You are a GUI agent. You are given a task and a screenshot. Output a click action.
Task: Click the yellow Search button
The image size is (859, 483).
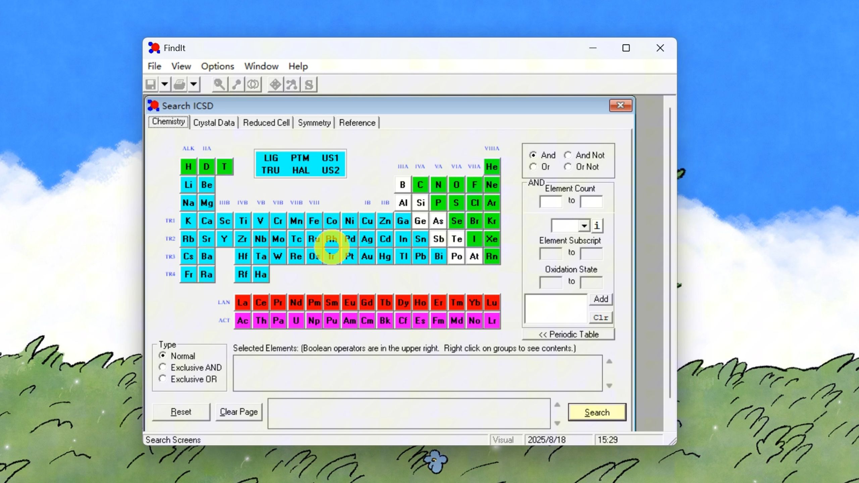coord(597,412)
